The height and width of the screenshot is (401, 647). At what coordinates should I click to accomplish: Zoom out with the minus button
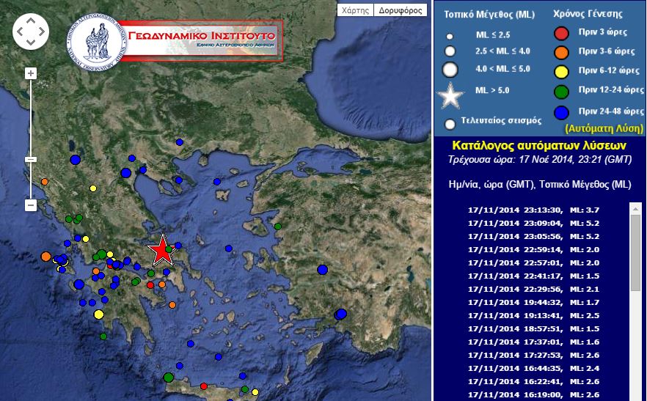31,205
